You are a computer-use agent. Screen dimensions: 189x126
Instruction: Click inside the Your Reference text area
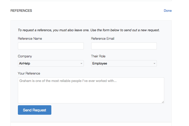[91, 90]
